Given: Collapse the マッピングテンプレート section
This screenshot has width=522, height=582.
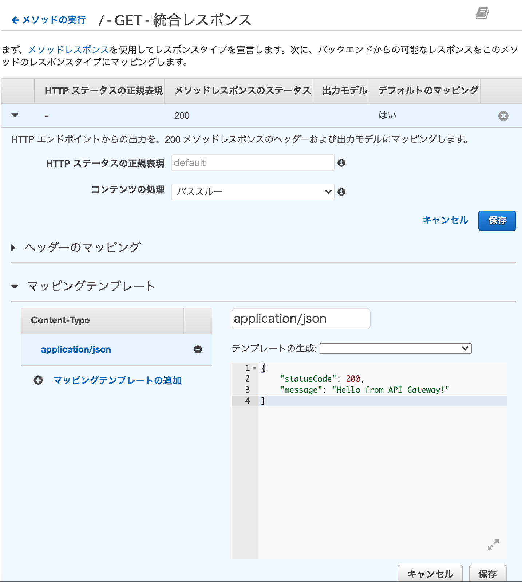Looking at the screenshot, I should [x=15, y=287].
